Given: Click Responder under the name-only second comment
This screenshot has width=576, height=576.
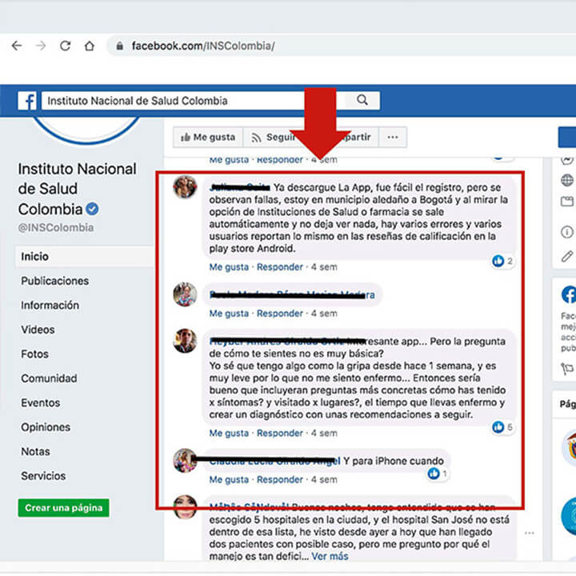Looking at the screenshot, I should tap(279, 314).
